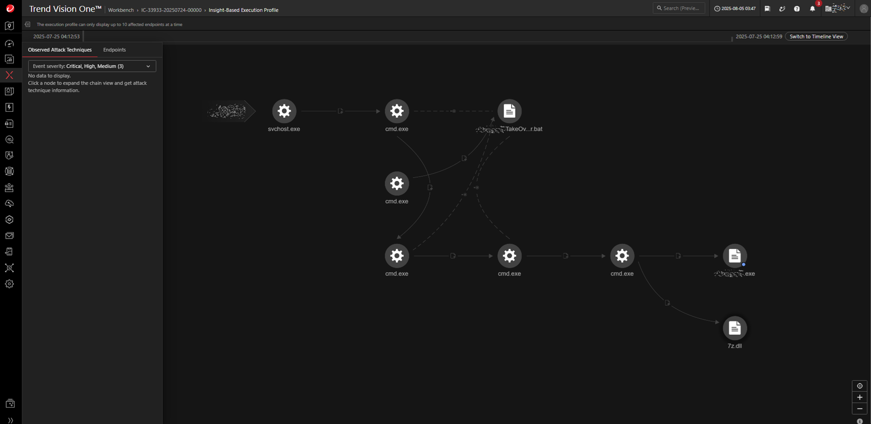Focus the Search (Preview) input field
The height and width of the screenshot is (424, 871).
click(x=679, y=8)
